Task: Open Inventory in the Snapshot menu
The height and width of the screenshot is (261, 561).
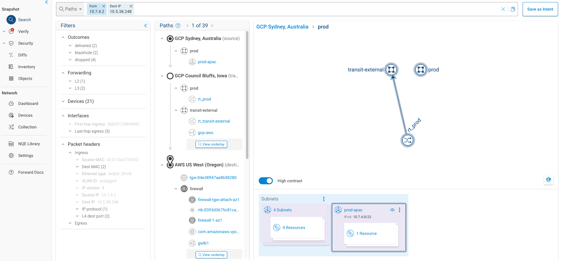Action: click(27, 67)
